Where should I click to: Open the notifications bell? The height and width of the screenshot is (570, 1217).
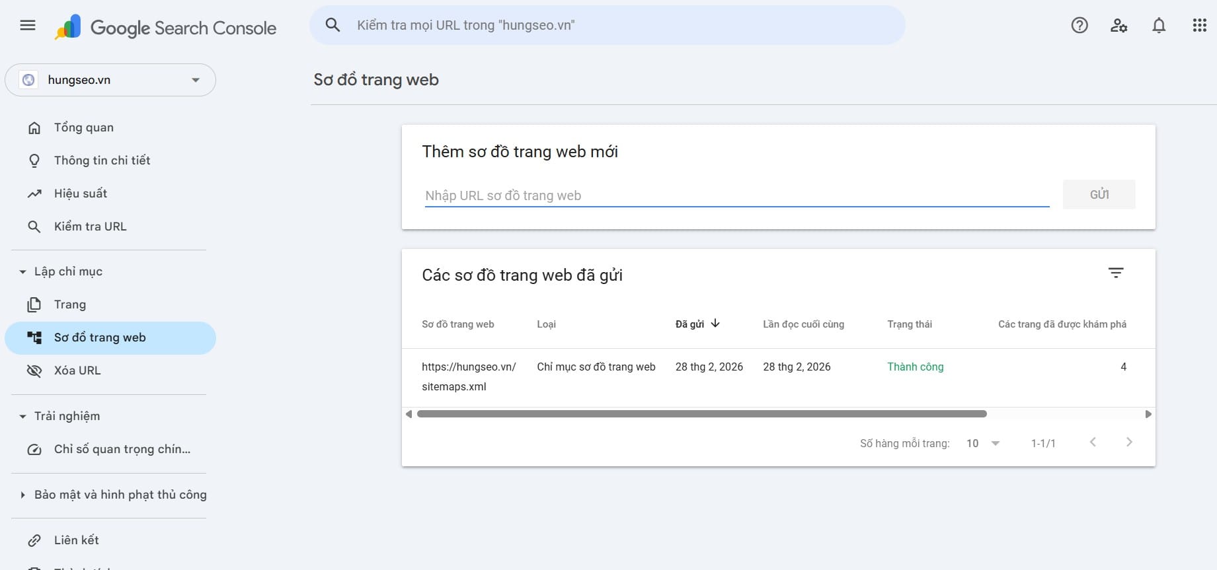click(x=1158, y=26)
